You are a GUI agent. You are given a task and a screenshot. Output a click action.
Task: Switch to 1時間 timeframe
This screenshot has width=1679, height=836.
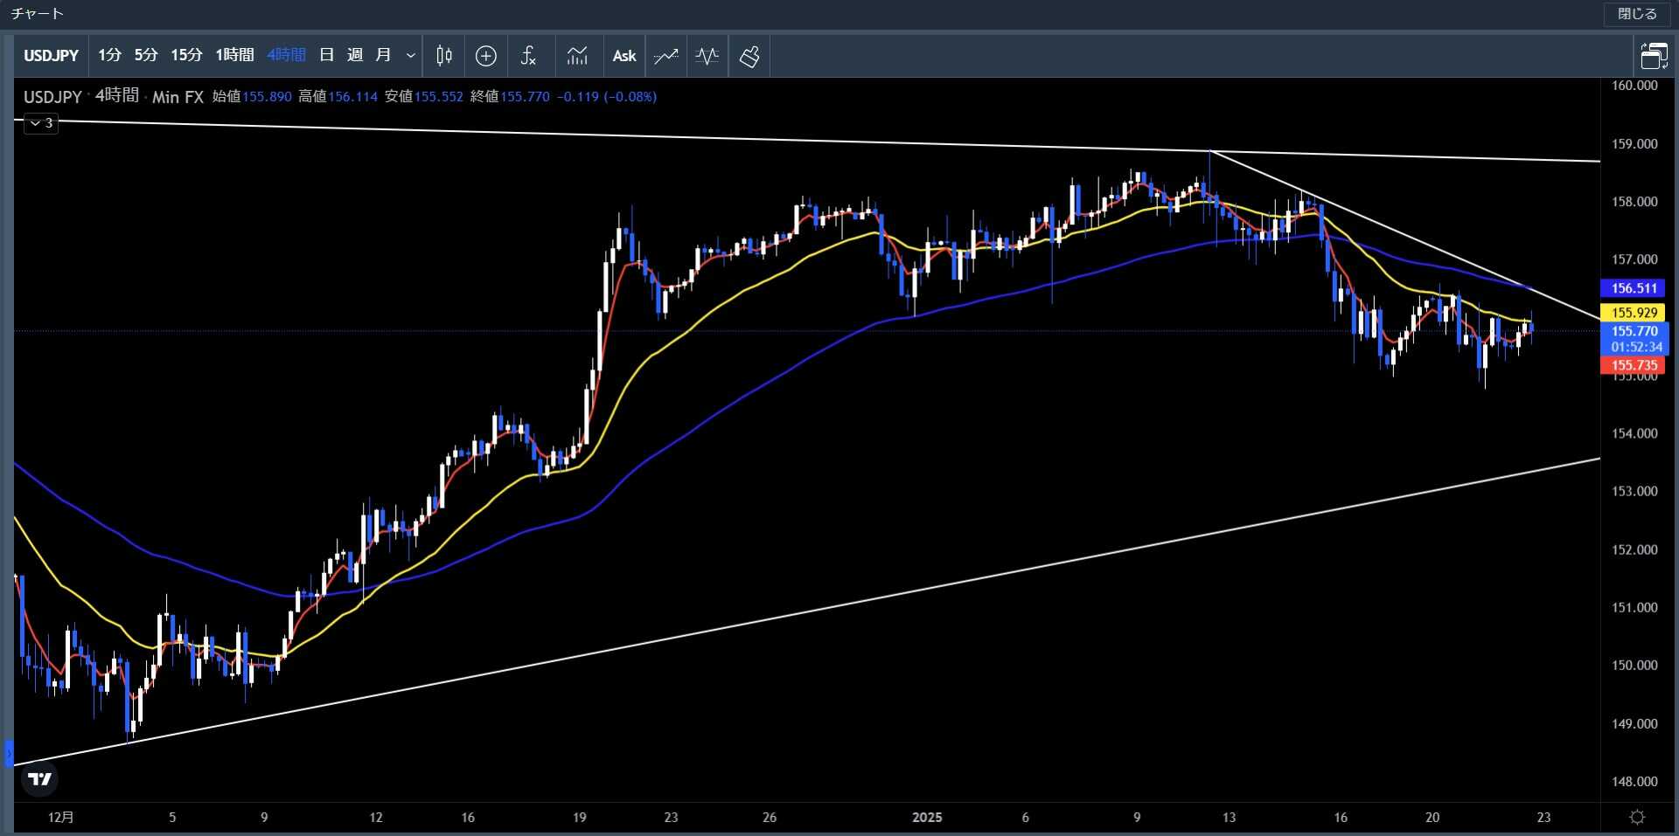coord(234,56)
